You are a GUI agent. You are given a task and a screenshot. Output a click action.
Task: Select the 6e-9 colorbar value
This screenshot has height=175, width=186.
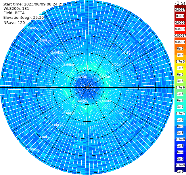180,152
